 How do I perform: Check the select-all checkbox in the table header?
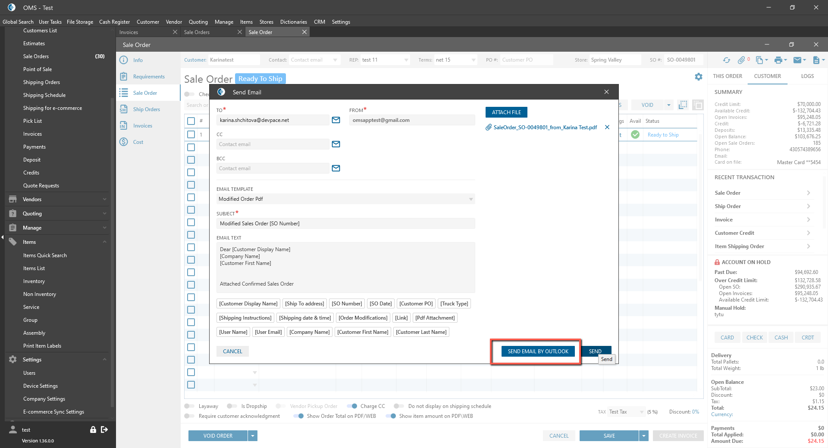click(x=191, y=121)
